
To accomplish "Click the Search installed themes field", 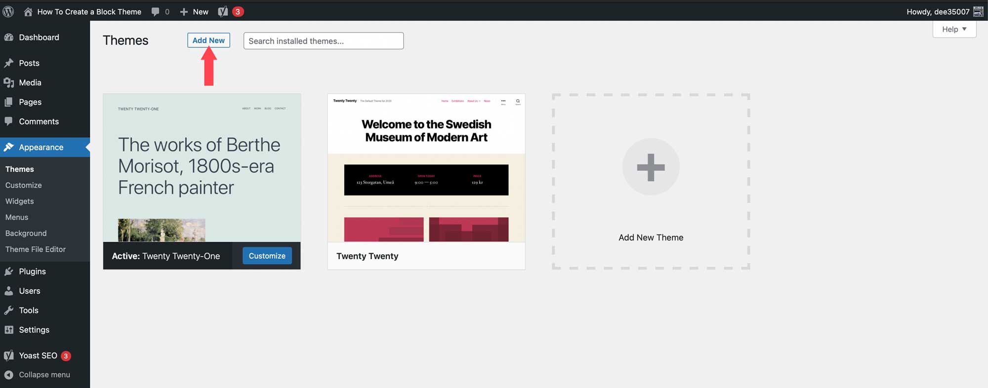I will click(x=324, y=41).
